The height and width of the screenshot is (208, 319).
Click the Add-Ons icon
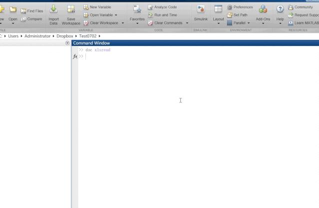[263, 9]
